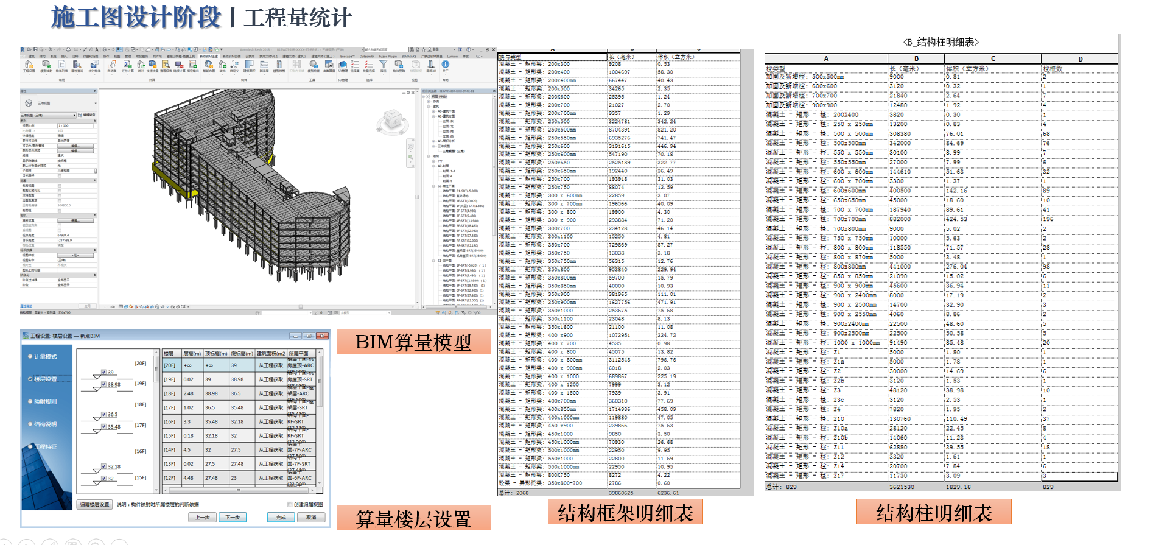Collapse the 结构 node in the project browser

pyautogui.click(x=429, y=156)
